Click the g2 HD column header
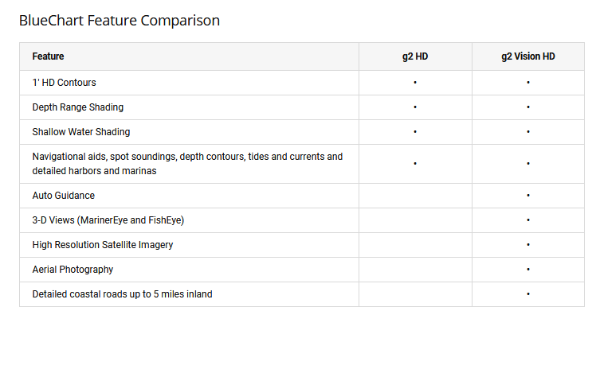596x377 pixels. (415, 56)
